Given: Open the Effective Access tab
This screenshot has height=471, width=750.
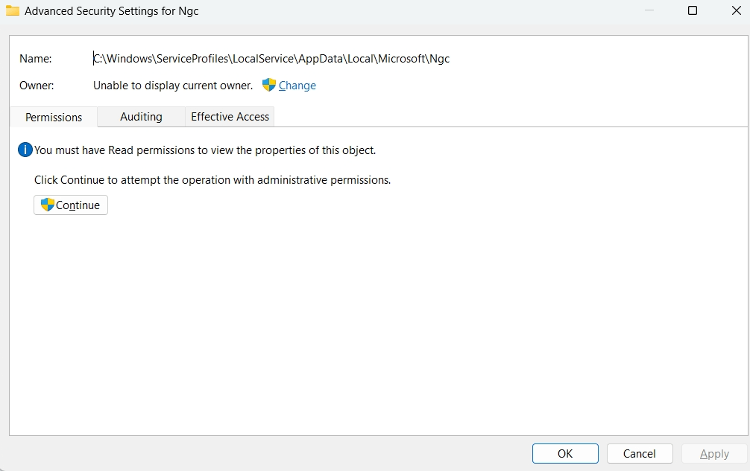Looking at the screenshot, I should (x=229, y=117).
